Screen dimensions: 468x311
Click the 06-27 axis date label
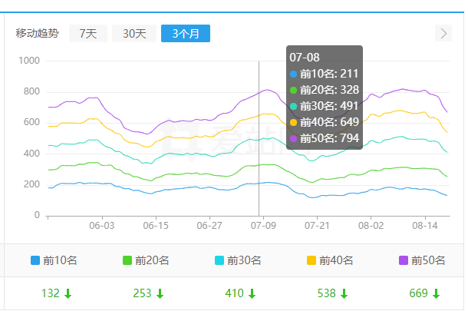209,226
